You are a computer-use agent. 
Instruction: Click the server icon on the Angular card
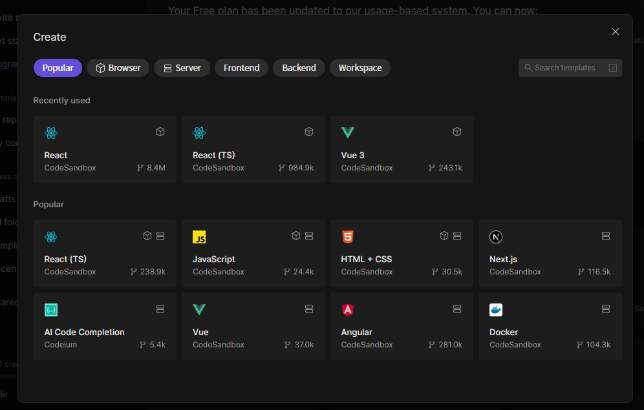point(457,309)
